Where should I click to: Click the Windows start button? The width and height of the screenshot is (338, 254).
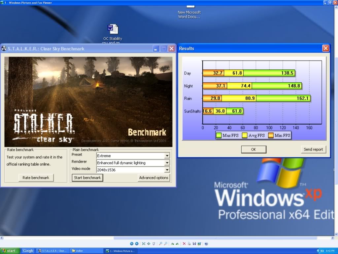[x=10, y=251]
